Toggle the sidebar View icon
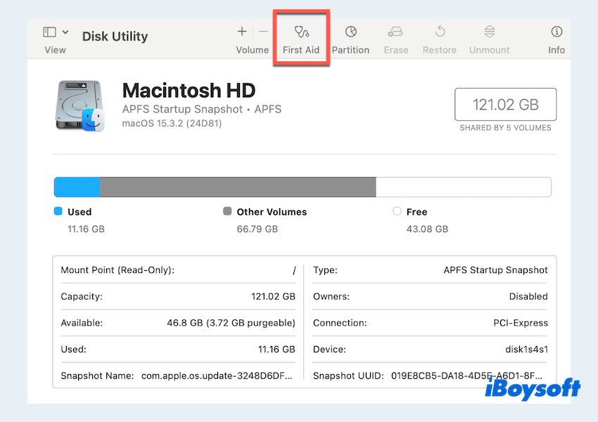The height and width of the screenshot is (422, 598). point(49,32)
